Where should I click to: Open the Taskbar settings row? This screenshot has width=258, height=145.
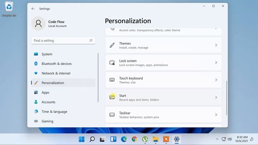(163, 115)
